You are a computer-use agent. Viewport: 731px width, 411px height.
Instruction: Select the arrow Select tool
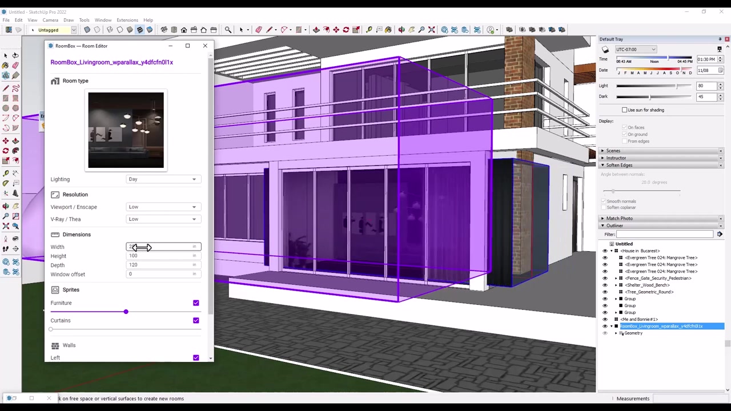[241, 30]
